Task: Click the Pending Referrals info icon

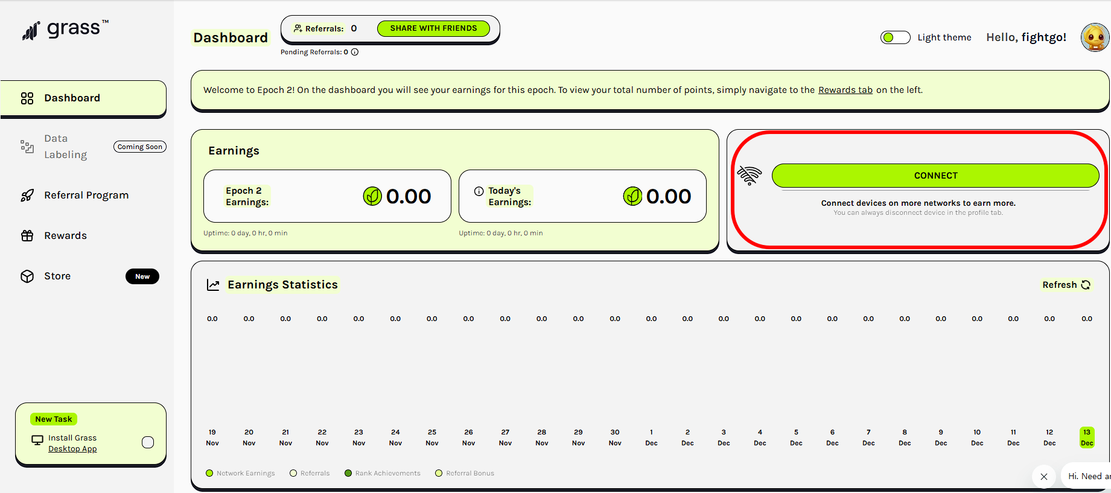Action: tap(355, 52)
